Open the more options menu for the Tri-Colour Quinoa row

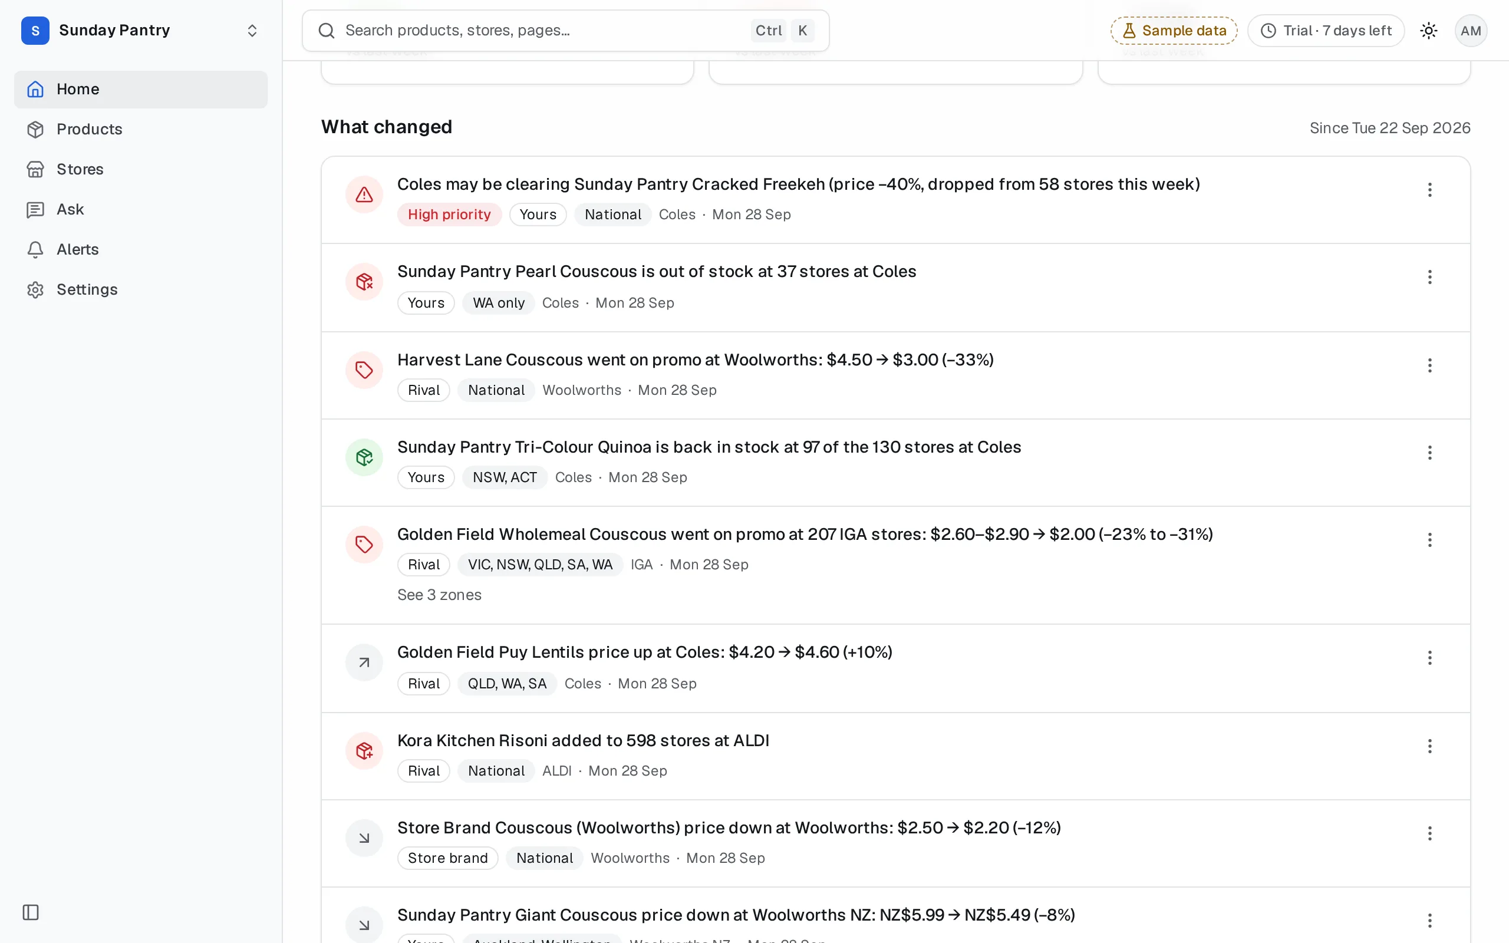click(1430, 453)
